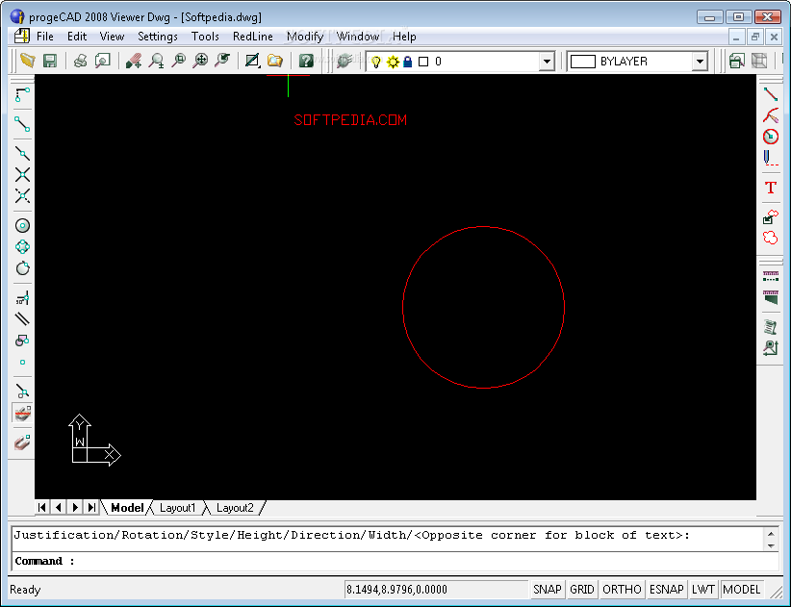Select the Pan hand tool
791x607 pixels.
coord(134,61)
